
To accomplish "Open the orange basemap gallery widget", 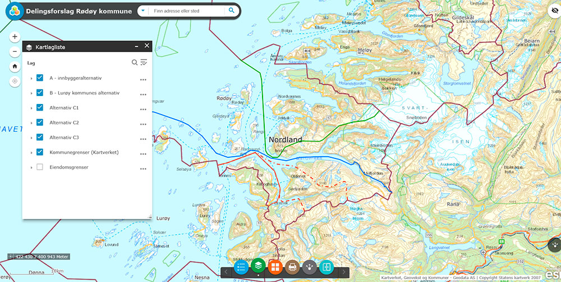I will tap(275, 267).
